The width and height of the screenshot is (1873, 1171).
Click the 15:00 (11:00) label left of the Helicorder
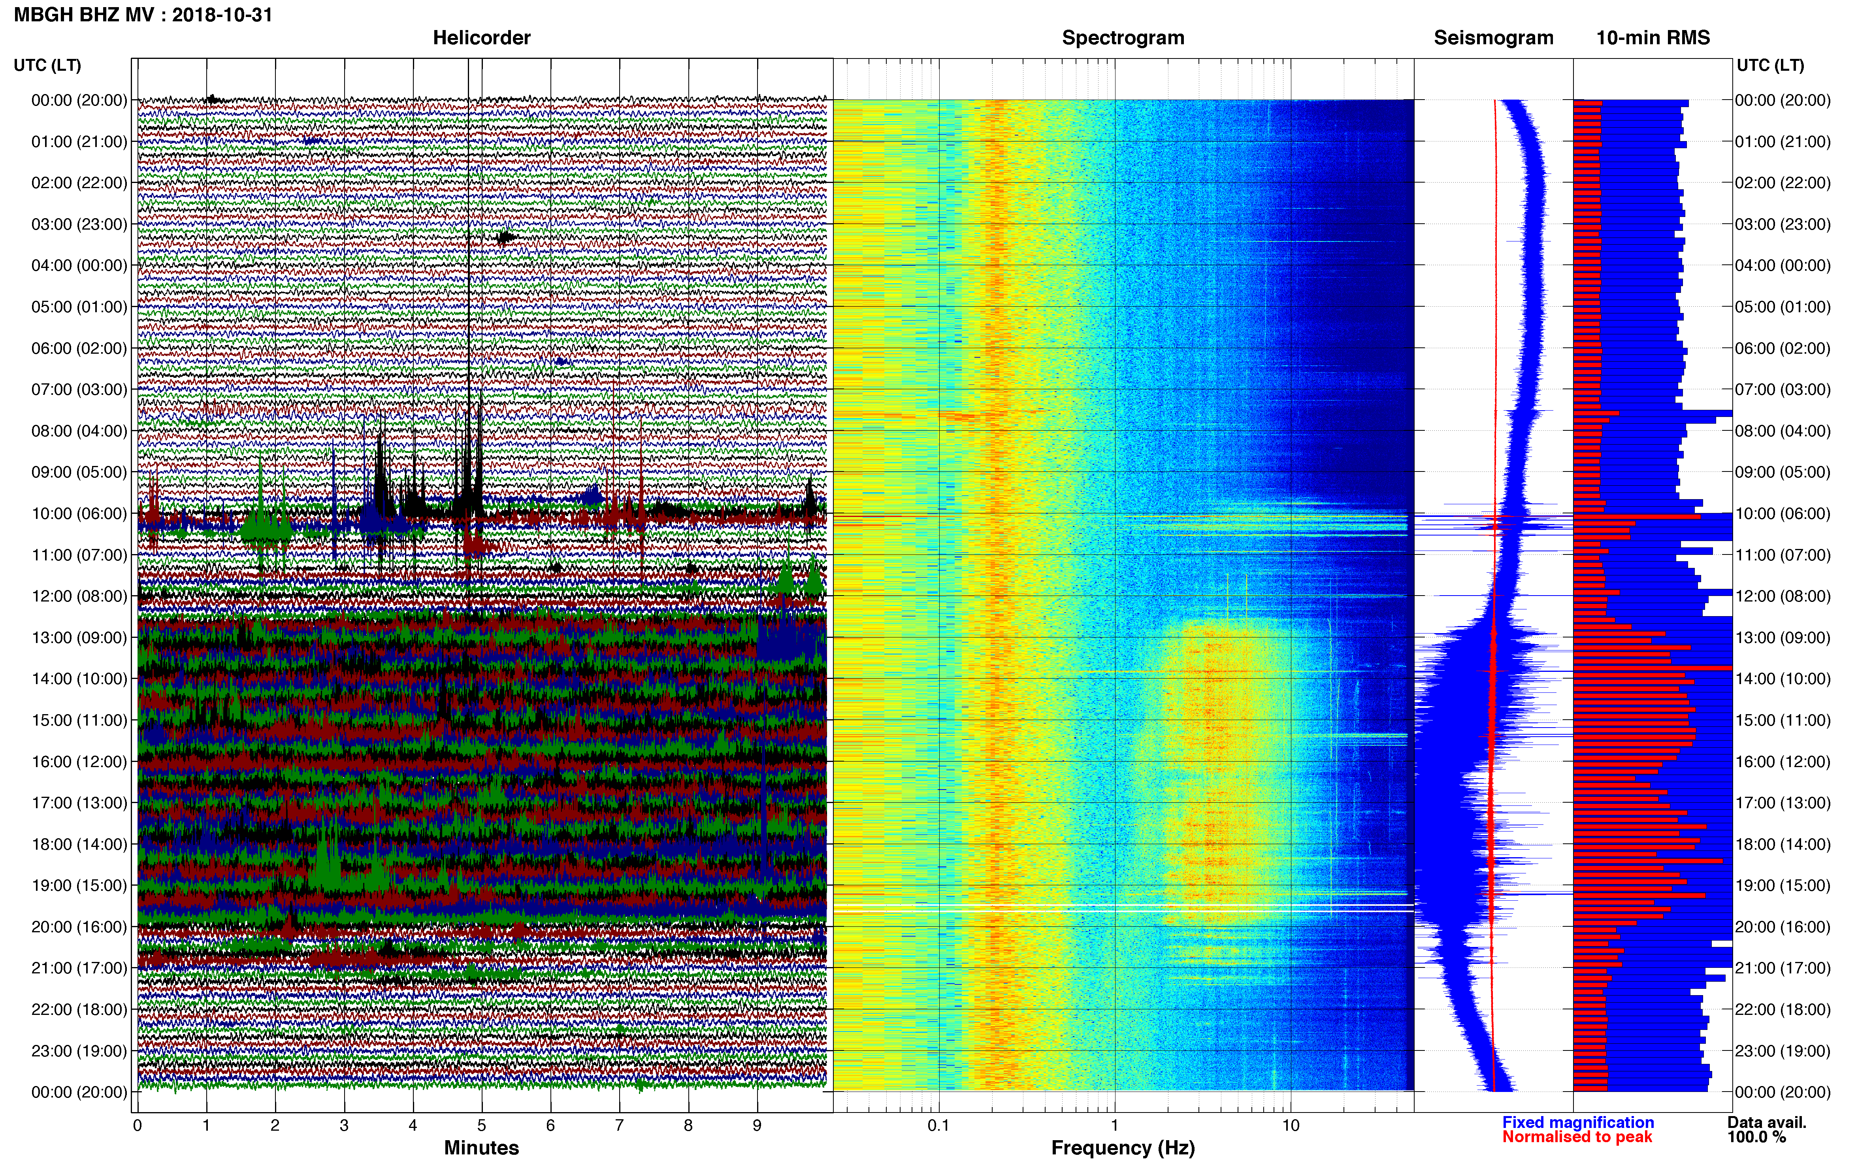(x=79, y=720)
